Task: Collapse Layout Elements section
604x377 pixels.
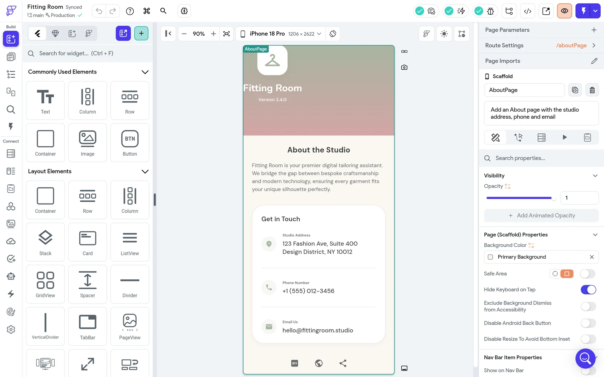Action: (145, 172)
